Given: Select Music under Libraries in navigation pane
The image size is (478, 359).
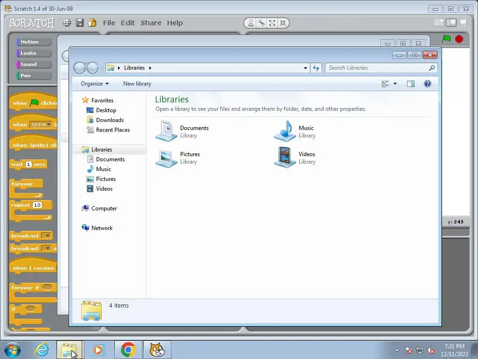Looking at the screenshot, I should tap(104, 169).
